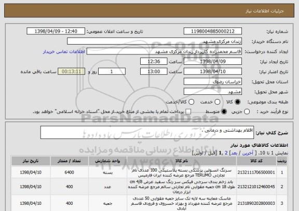Click unit cell جعبه in row 3
Screen dimensions: 299x211
[x=107, y=204]
